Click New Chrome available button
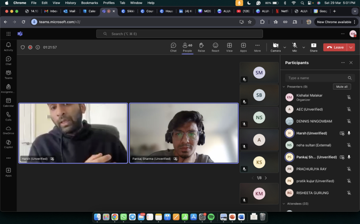 pos(336,22)
